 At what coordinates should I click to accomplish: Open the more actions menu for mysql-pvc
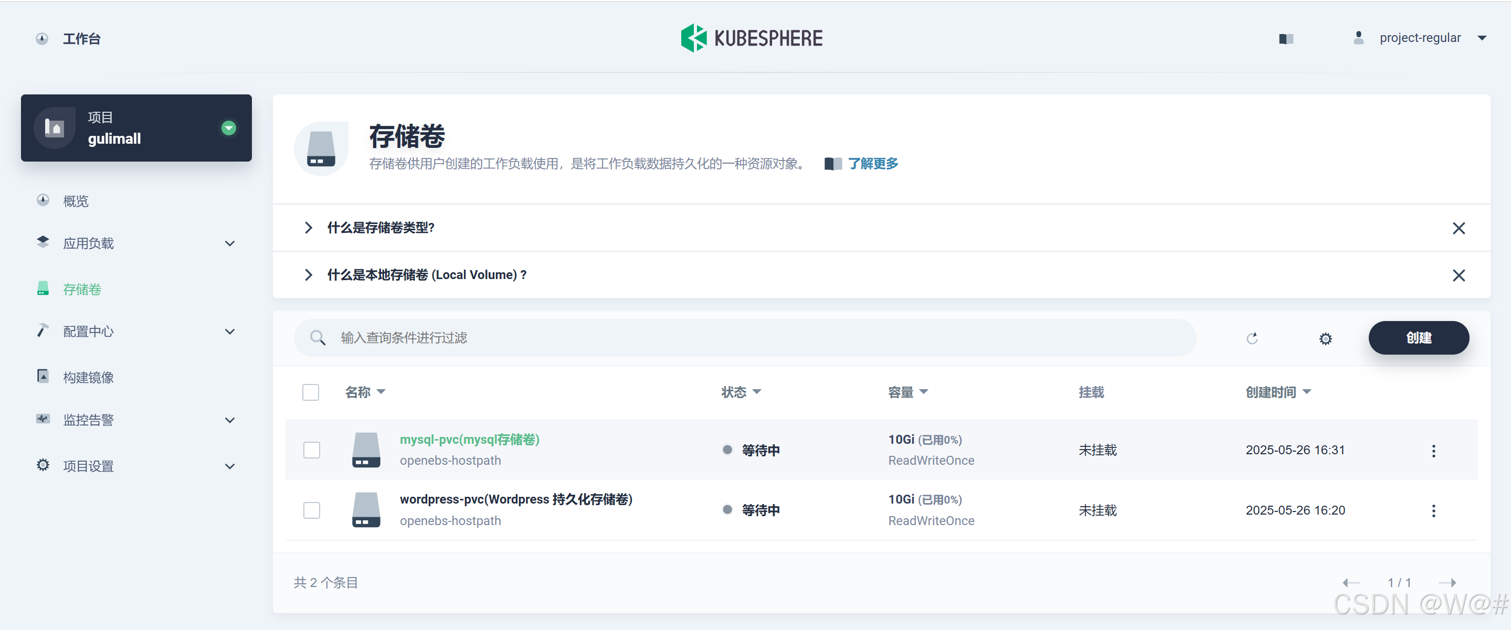point(1433,451)
